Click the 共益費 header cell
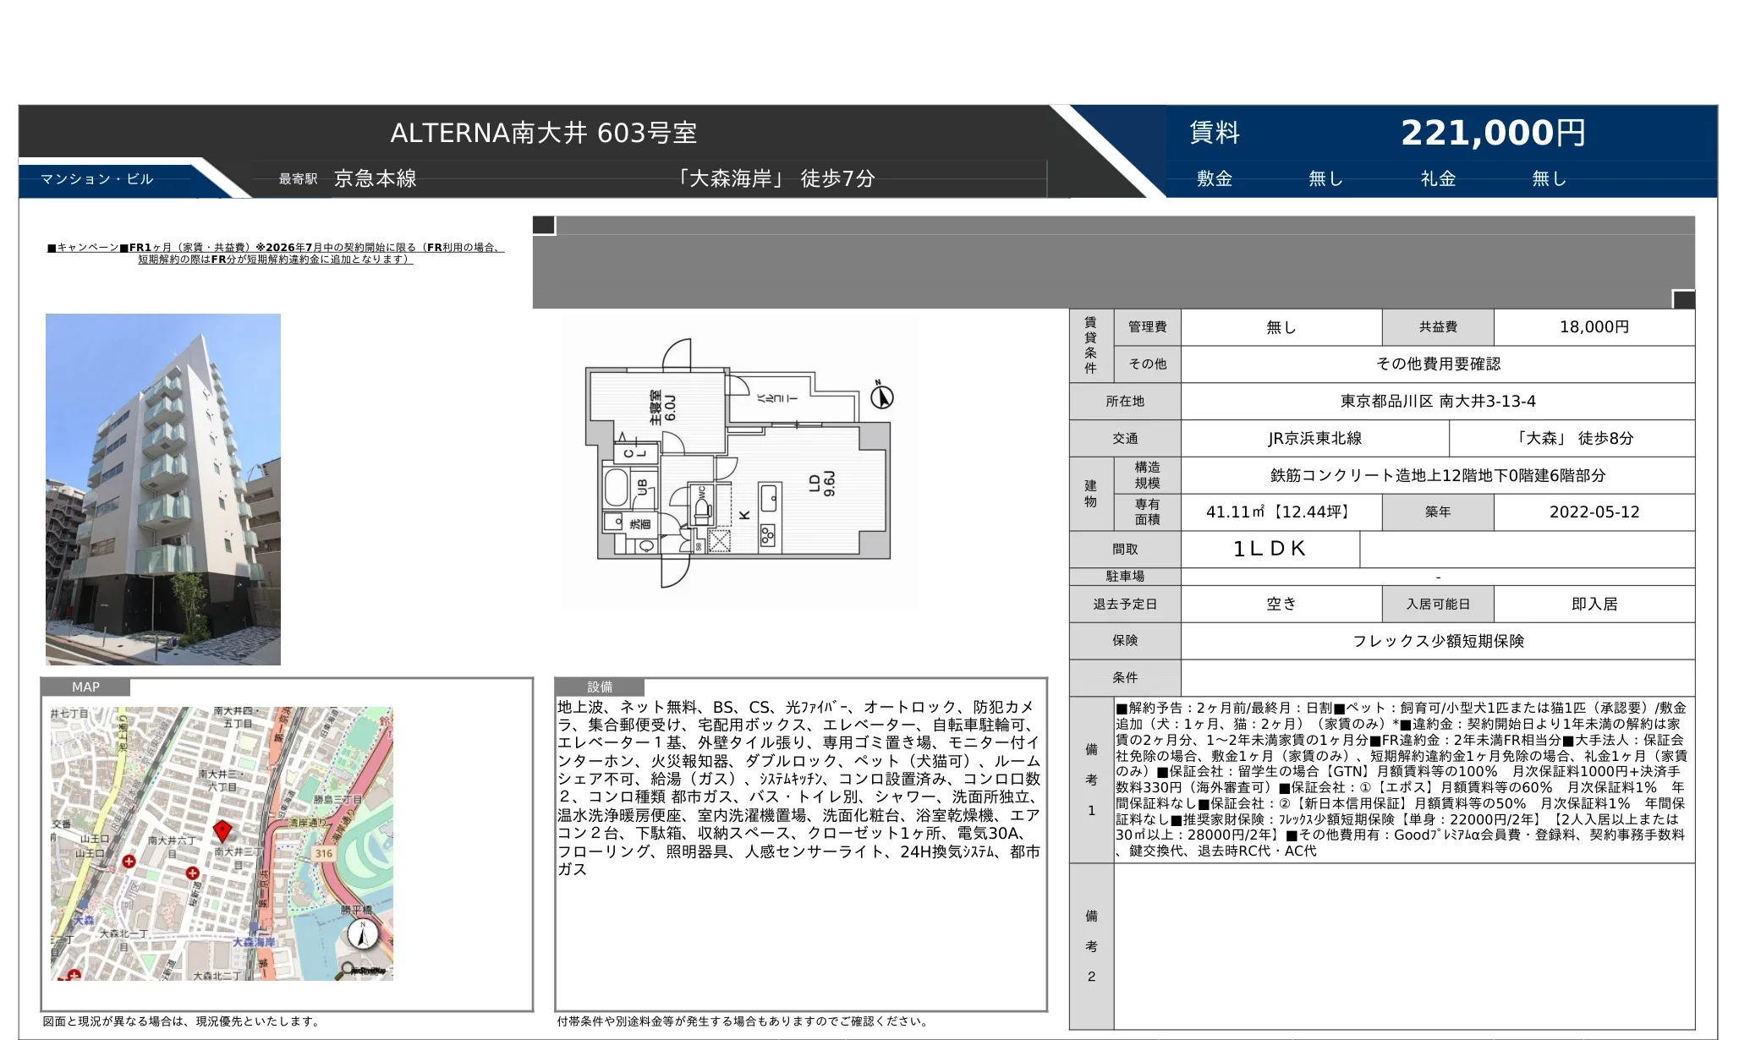 pos(1438,327)
